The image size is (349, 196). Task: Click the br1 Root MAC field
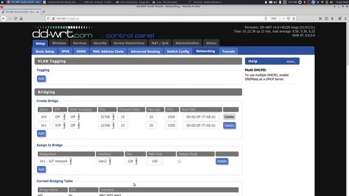pyautogui.click(x=201, y=126)
